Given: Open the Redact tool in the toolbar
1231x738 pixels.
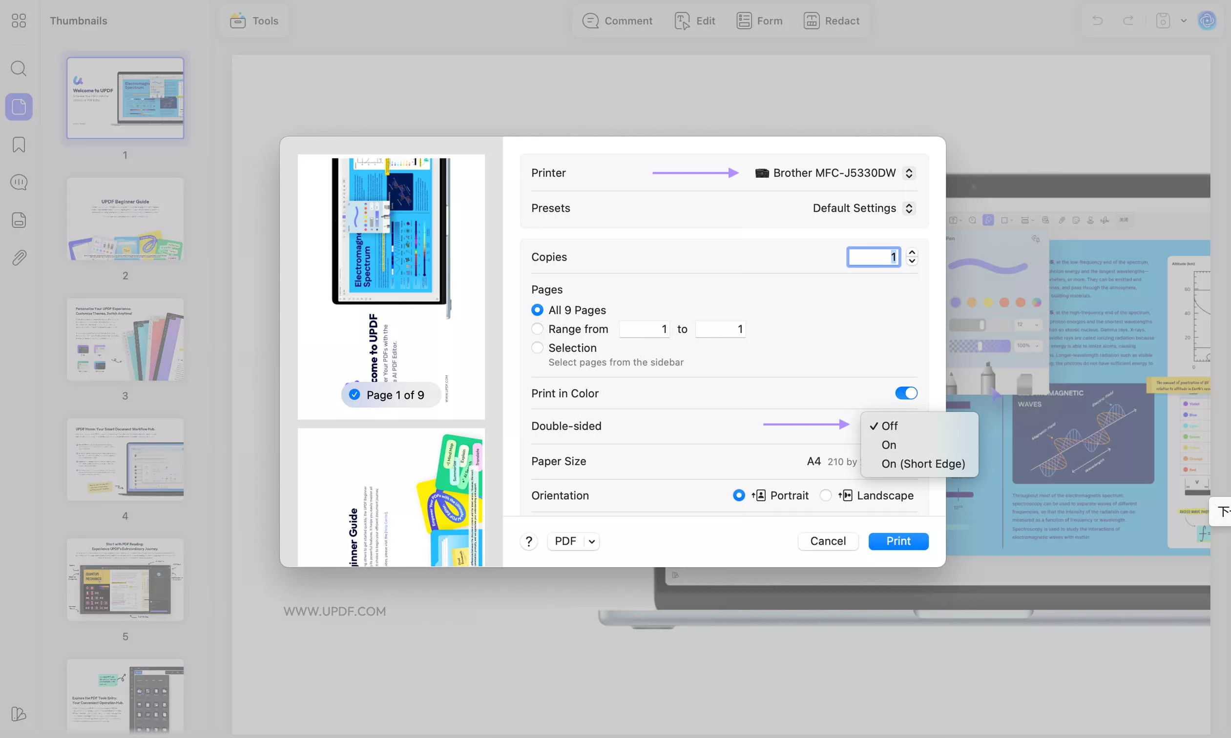Looking at the screenshot, I should pos(811,21).
